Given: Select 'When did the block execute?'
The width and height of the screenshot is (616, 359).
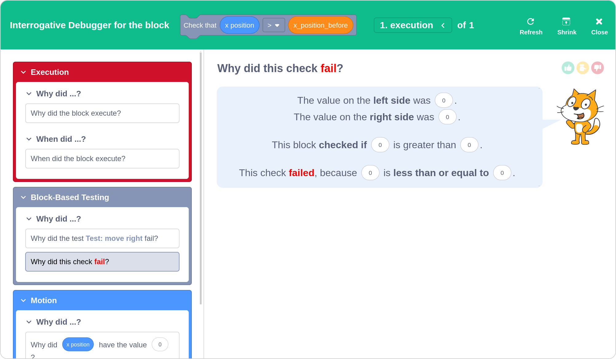Looking at the screenshot, I should pos(102,159).
